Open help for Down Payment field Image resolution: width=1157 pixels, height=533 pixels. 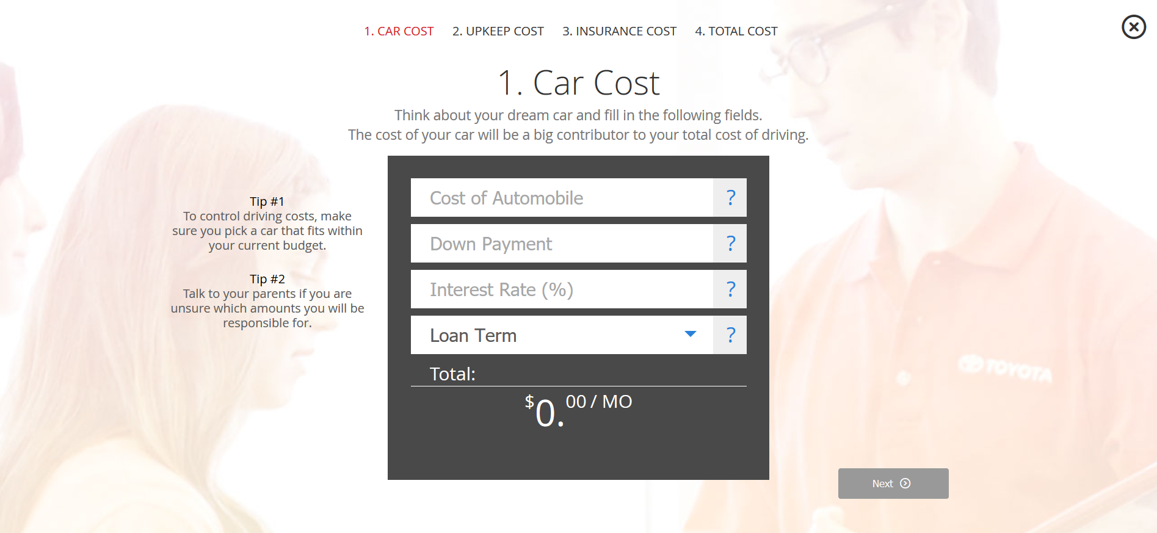[x=730, y=243]
